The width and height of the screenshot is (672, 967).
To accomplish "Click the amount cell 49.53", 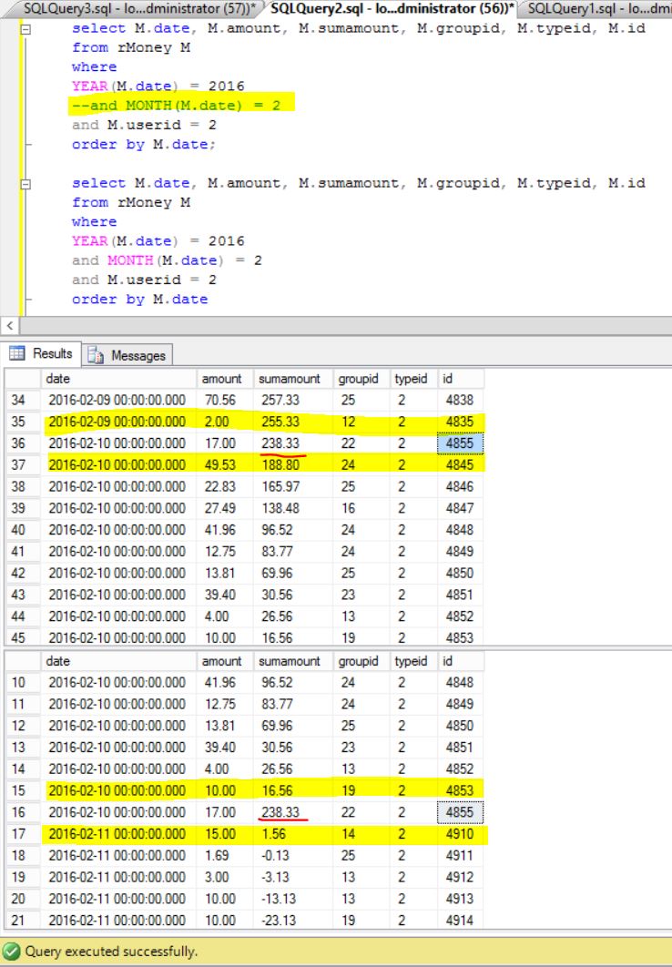I will coord(225,465).
